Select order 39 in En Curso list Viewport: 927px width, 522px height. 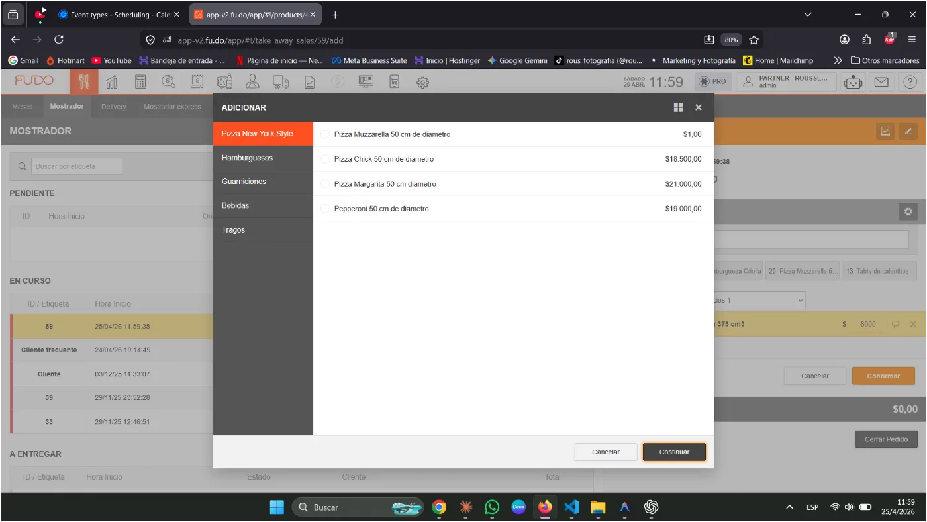[x=113, y=397]
